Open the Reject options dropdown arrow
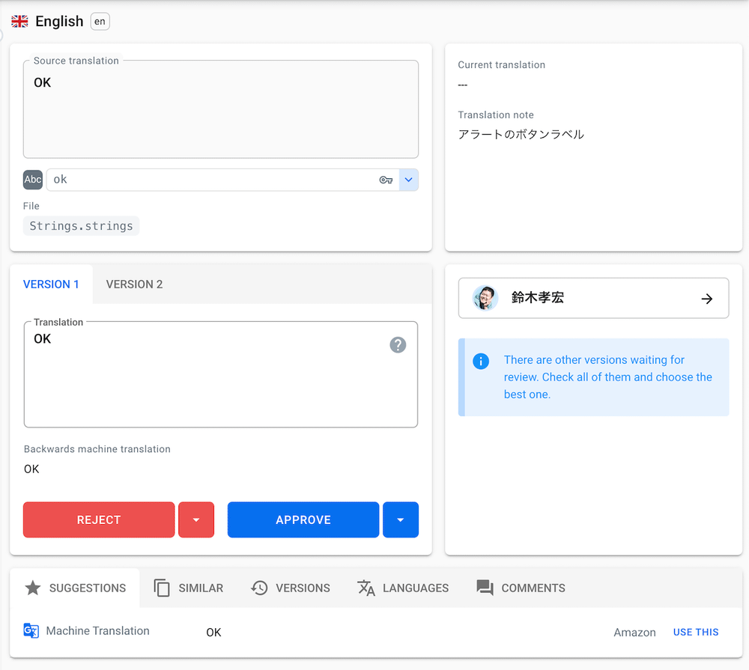The height and width of the screenshot is (670, 749). (196, 520)
